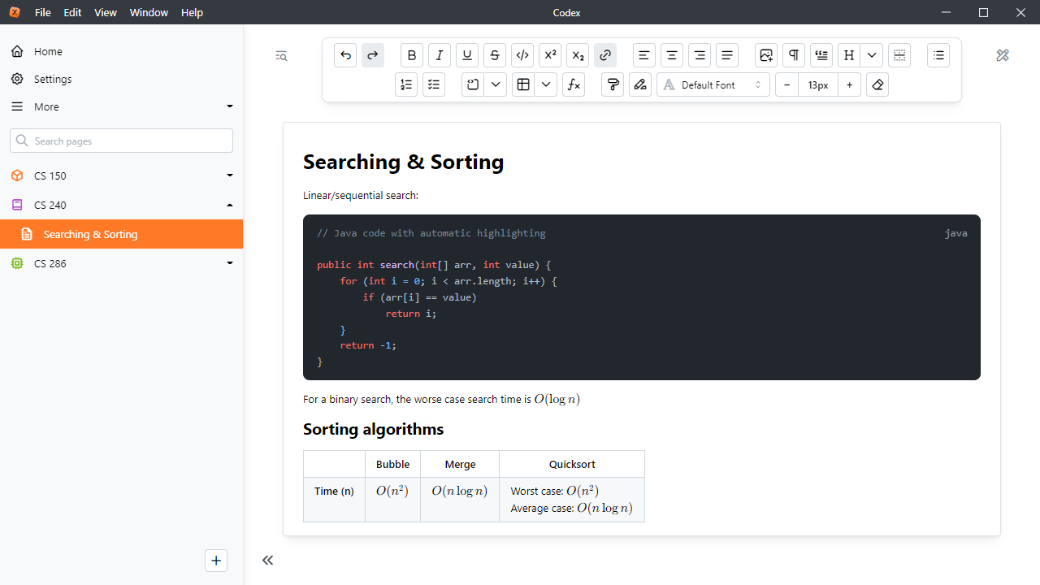This screenshot has width=1040, height=585.
Task: Click the Search pages field
Action: [x=122, y=141]
